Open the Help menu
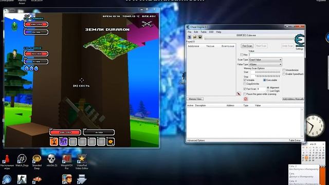This screenshot has width=329, height=185. pos(218,32)
